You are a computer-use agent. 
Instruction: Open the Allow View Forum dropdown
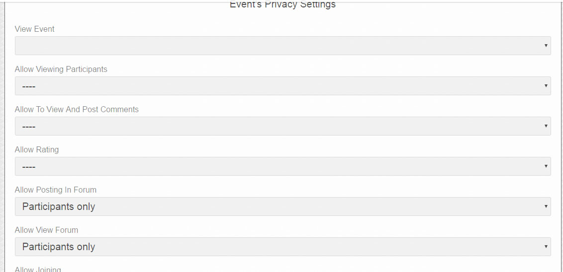click(282, 247)
